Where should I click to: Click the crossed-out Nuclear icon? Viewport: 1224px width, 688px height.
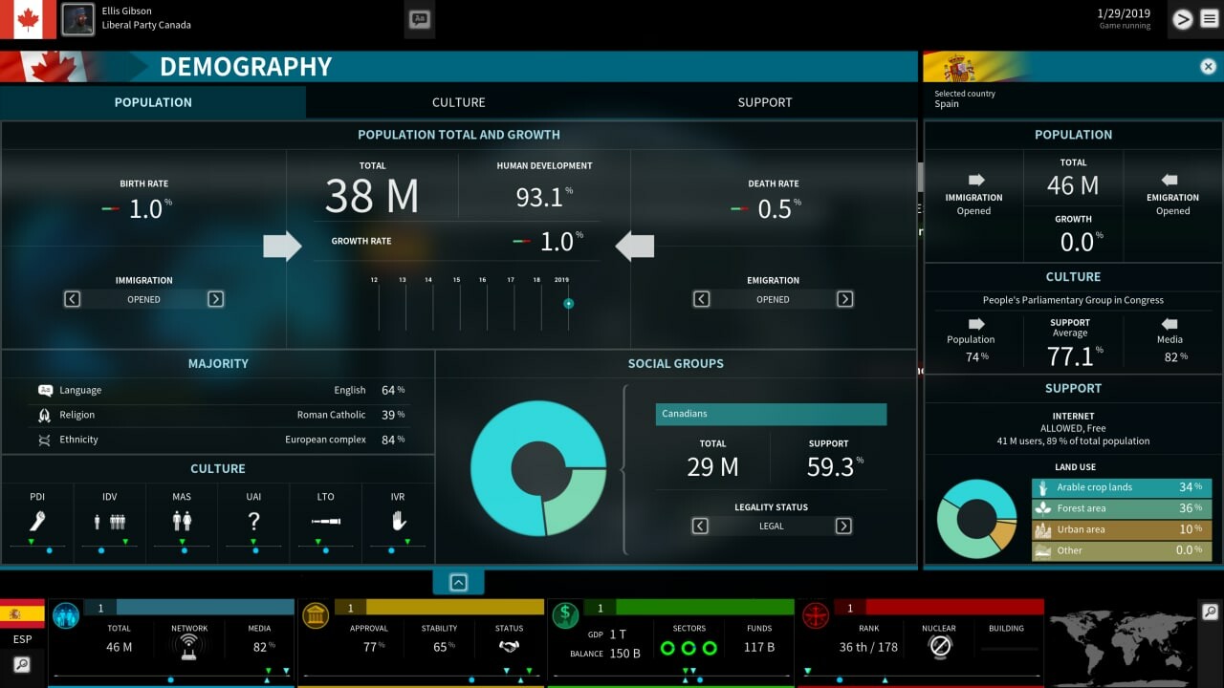pyautogui.click(x=938, y=645)
